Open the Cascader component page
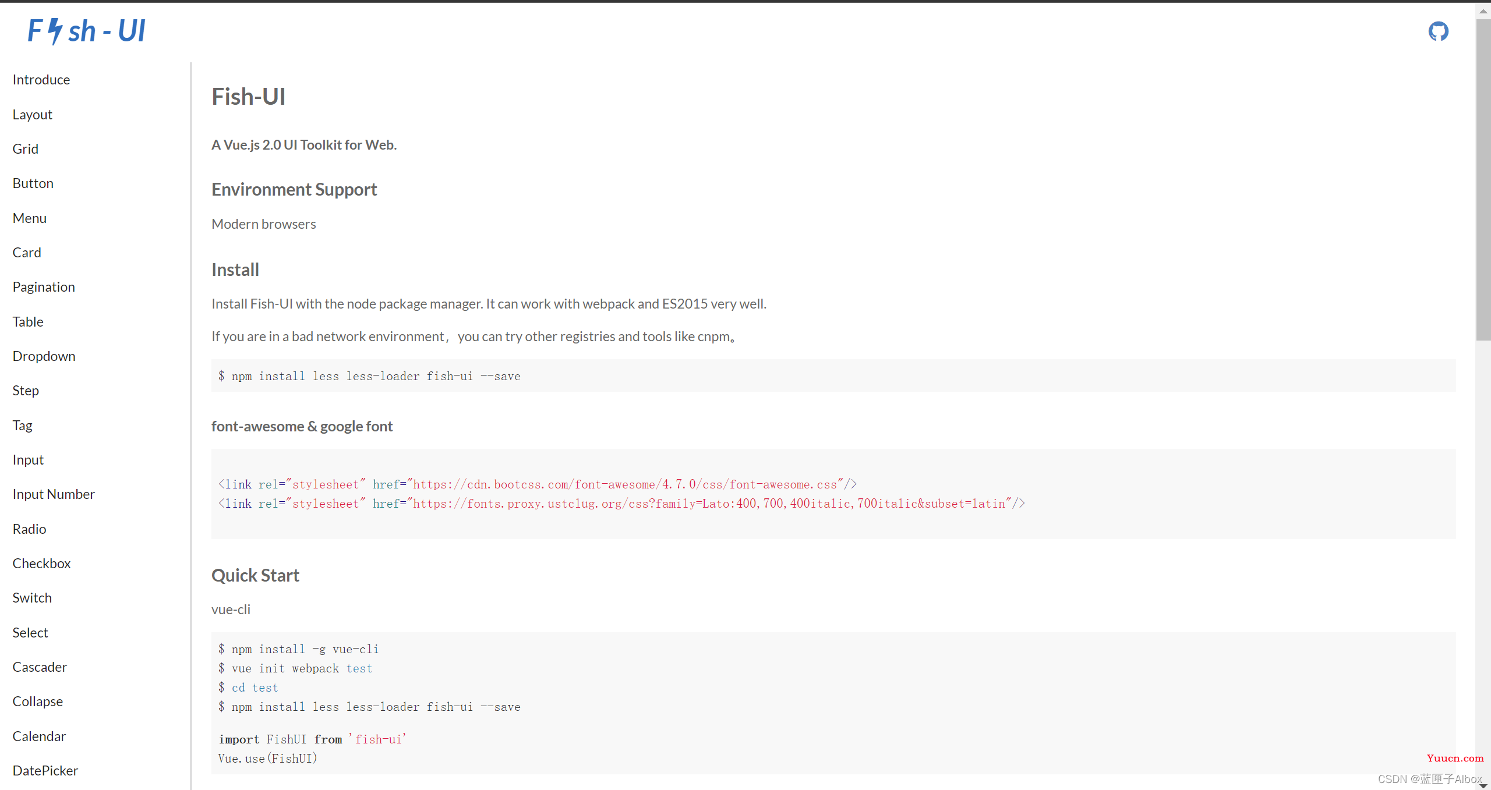 point(40,667)
